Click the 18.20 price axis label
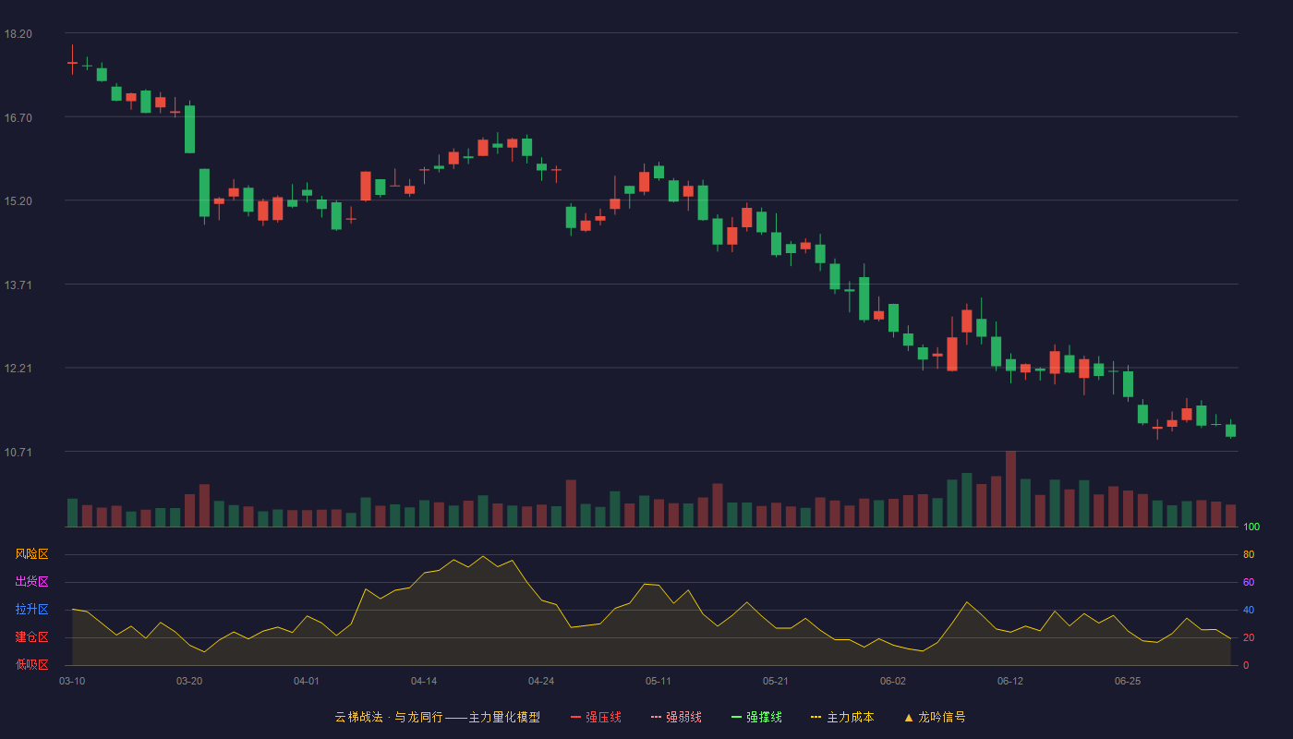Screen dimensions: 1293x739 click(x=18, y=34)
